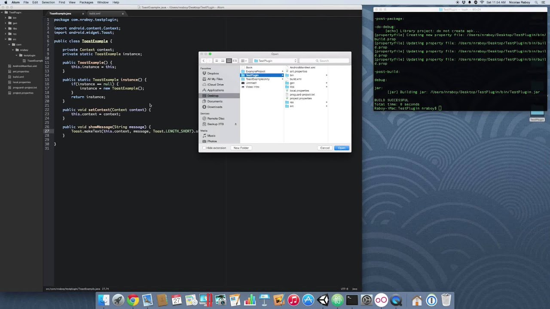
Task: Select build.xml in the Open dialog
Action: (296, 79)
